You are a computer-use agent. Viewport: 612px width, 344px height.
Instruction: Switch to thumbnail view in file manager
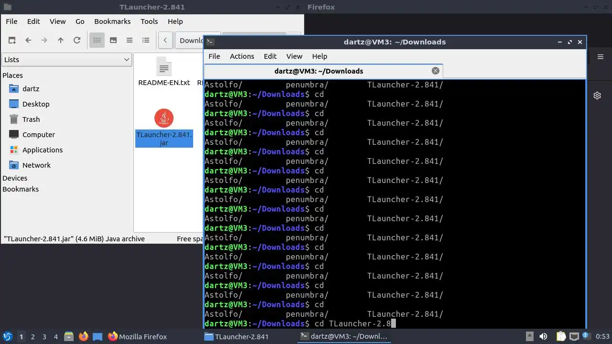pyautogui.click(x=113, y=41)
